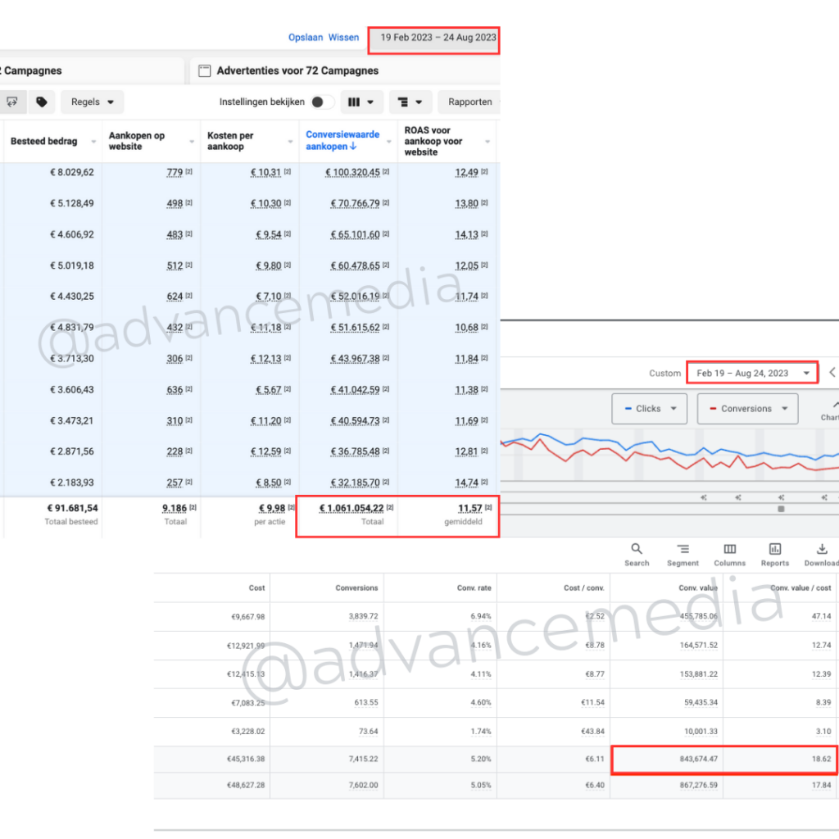Viewport: 839px width, 839px height.
Task: Toggle the Instellingen bekijken switch
Action: tap(323, 102)
